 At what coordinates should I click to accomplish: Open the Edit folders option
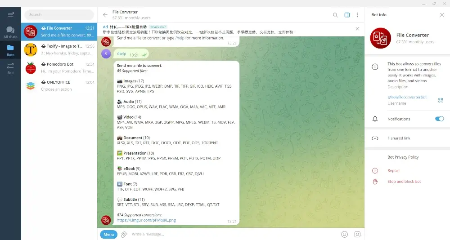pos(11,68)
